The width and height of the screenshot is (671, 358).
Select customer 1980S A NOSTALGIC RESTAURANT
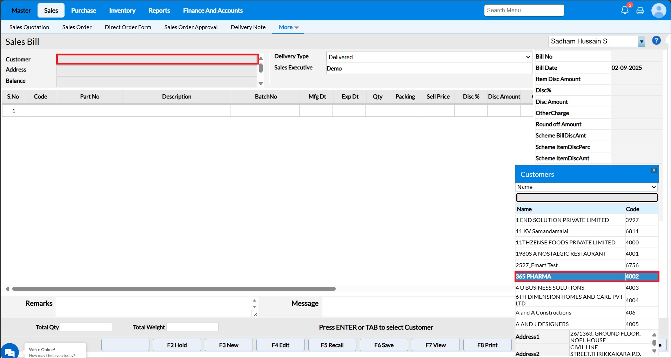tap(586, 254)
